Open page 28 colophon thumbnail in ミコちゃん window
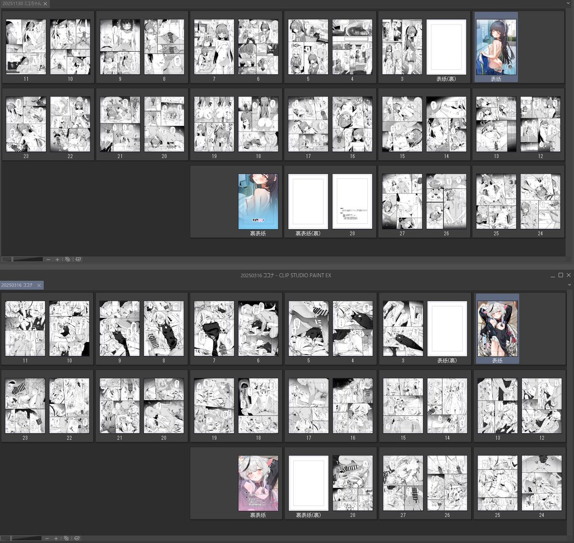 pos(352,201)
